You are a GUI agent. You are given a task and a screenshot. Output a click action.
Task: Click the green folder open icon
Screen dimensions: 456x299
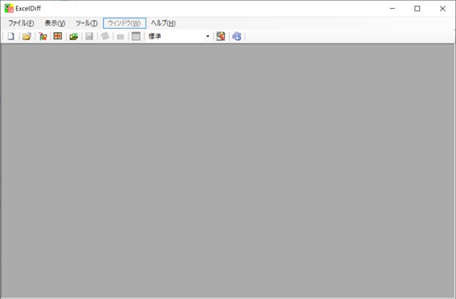(x=74, y=36)
